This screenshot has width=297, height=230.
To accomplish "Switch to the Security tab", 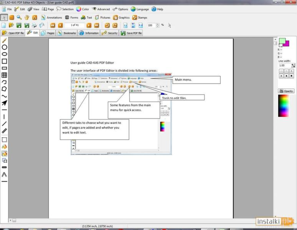I will pyautogui.click(x=109, y=33).
